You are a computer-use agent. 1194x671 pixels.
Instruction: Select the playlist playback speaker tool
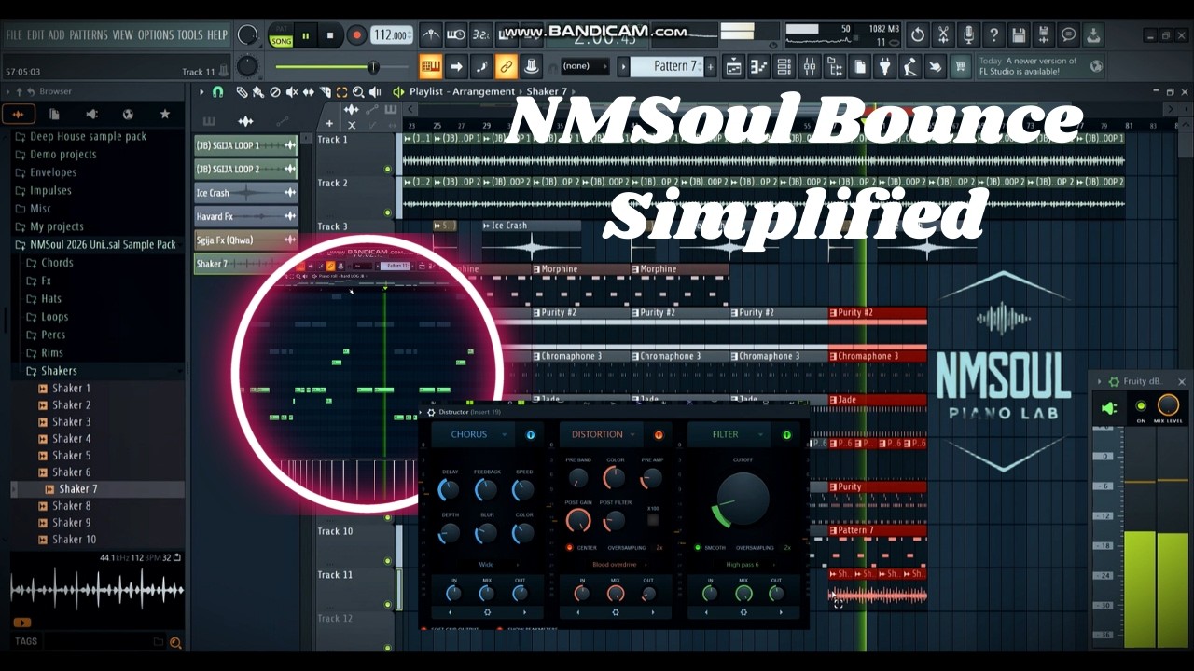pos(375,92)
